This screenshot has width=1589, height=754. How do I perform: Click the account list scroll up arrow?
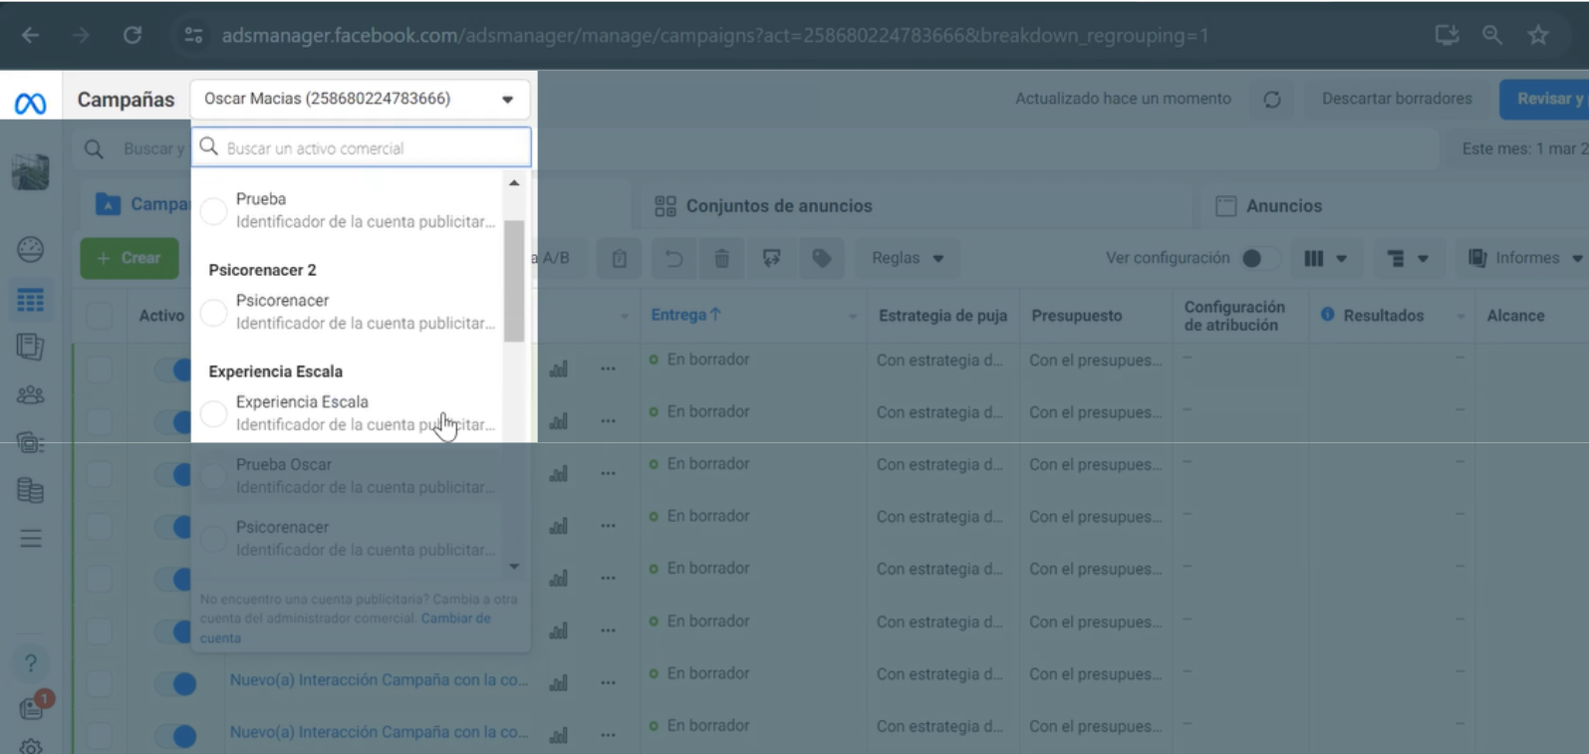click(x=514, y=183)
